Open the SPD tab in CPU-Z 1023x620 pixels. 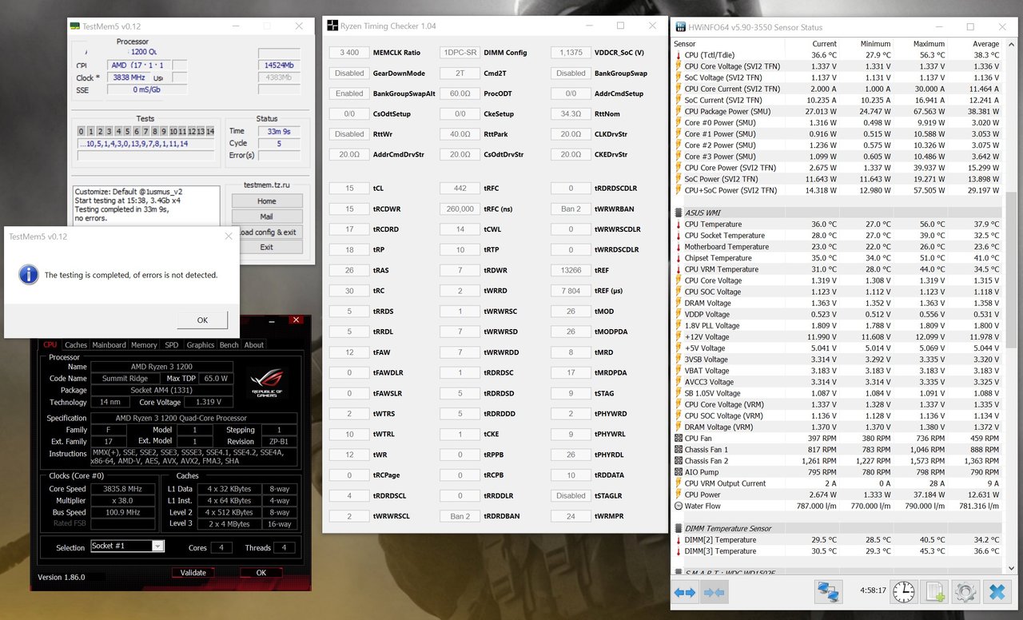tap(172, 345)
